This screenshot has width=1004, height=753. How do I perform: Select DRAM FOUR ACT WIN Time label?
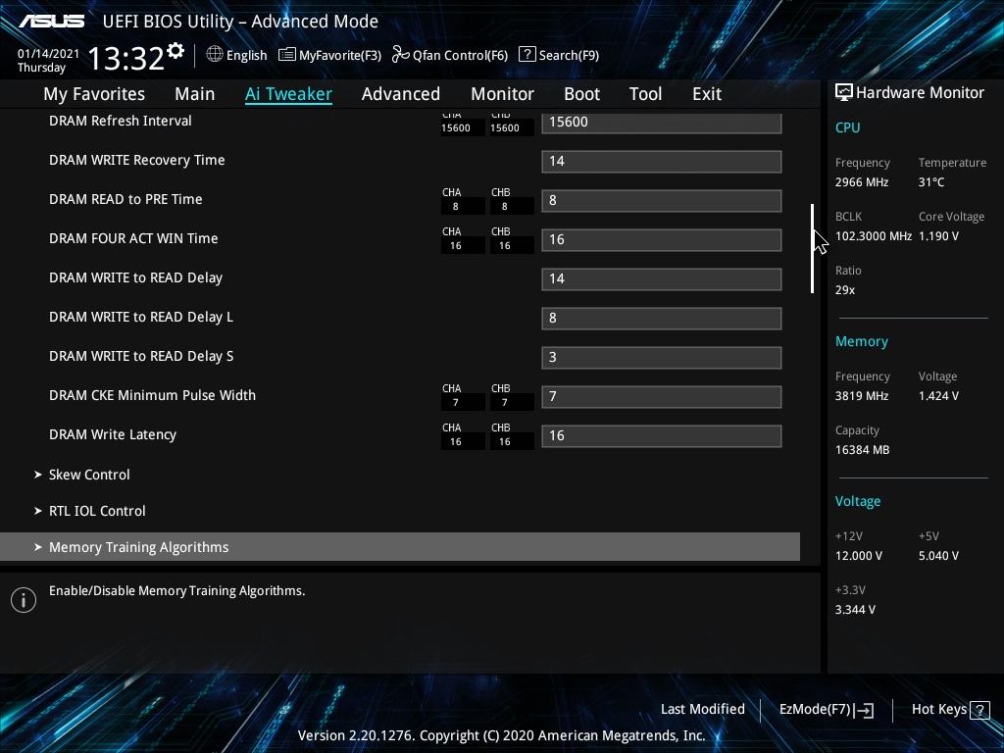[x=133, y=238]
